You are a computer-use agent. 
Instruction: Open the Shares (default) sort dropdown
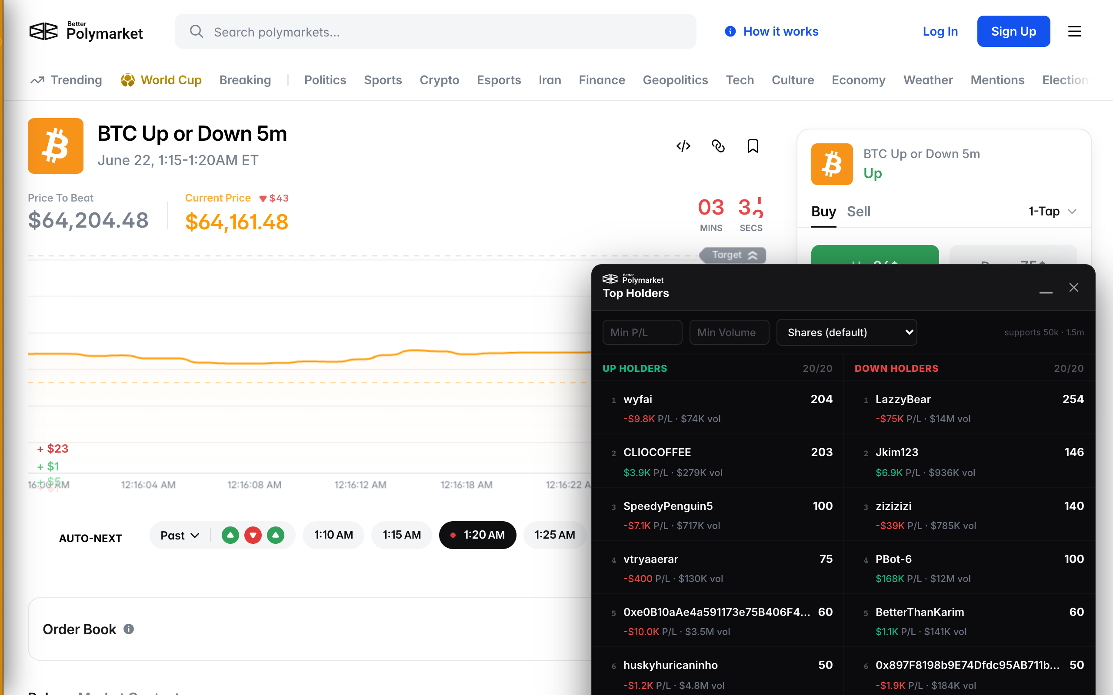click(x=846, y=332)
